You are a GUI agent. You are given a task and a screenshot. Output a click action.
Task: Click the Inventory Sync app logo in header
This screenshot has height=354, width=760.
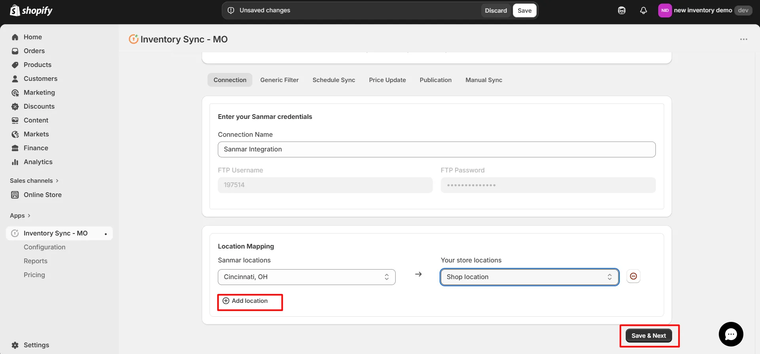(133, 39)
